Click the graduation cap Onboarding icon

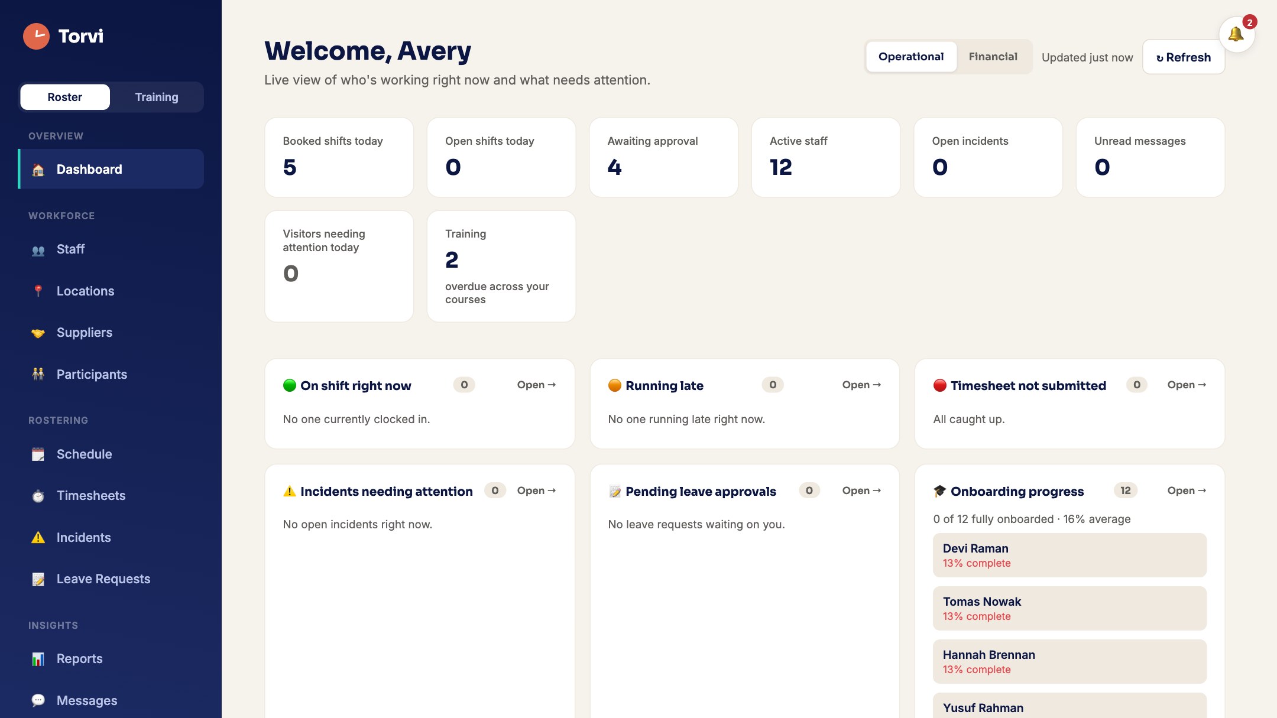point(940,491)
